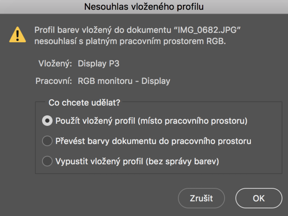Click the "RGB monitoru - Display" working profile value

124,81
